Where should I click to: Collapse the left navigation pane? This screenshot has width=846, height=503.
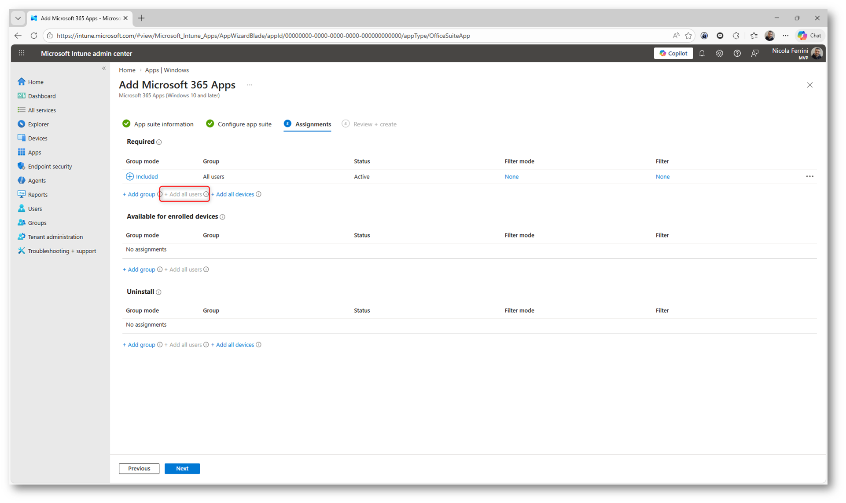[104, 68]
